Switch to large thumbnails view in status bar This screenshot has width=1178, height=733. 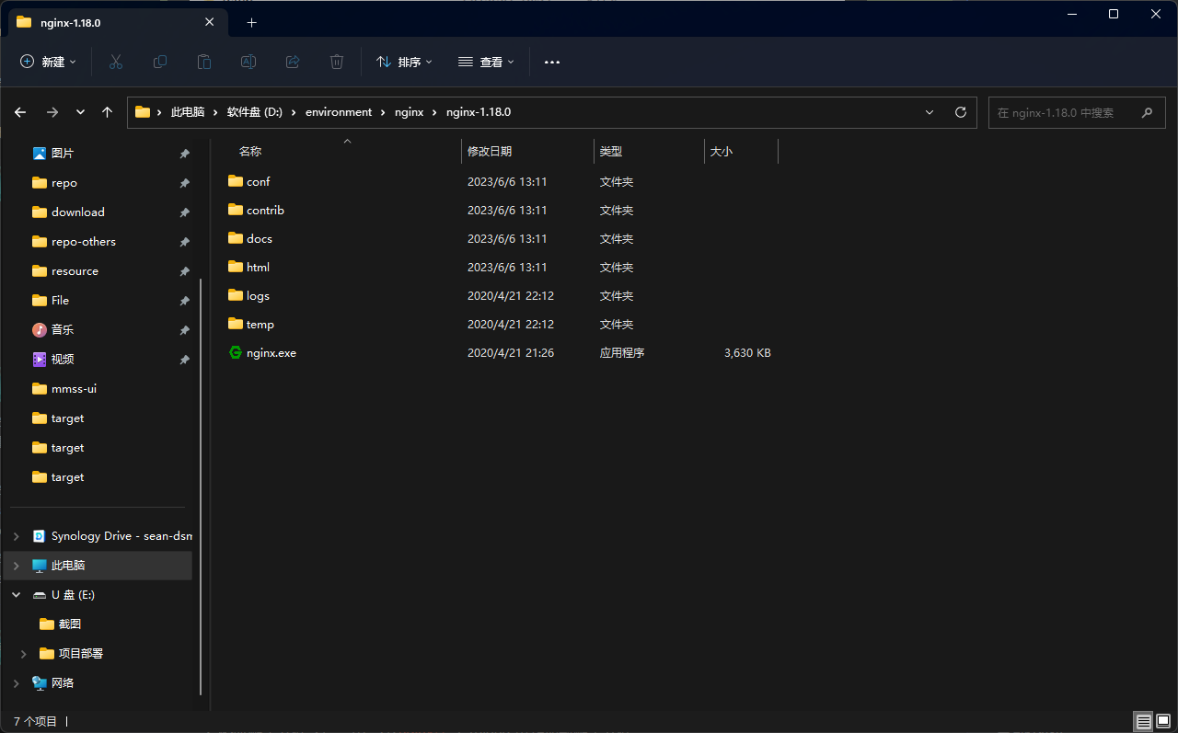(1164, 721)
